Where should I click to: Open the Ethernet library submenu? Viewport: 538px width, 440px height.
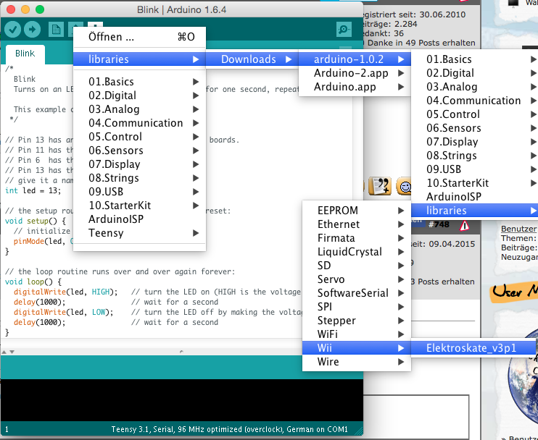pyautogui.click(x=357, y=224)
